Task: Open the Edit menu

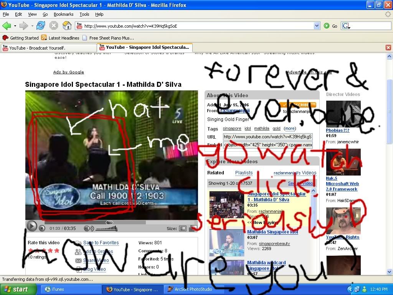Action: coord(18,14)
